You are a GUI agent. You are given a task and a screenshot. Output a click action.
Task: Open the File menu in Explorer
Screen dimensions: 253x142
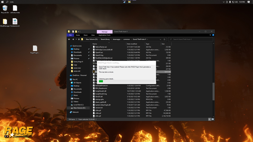point(70,35)
